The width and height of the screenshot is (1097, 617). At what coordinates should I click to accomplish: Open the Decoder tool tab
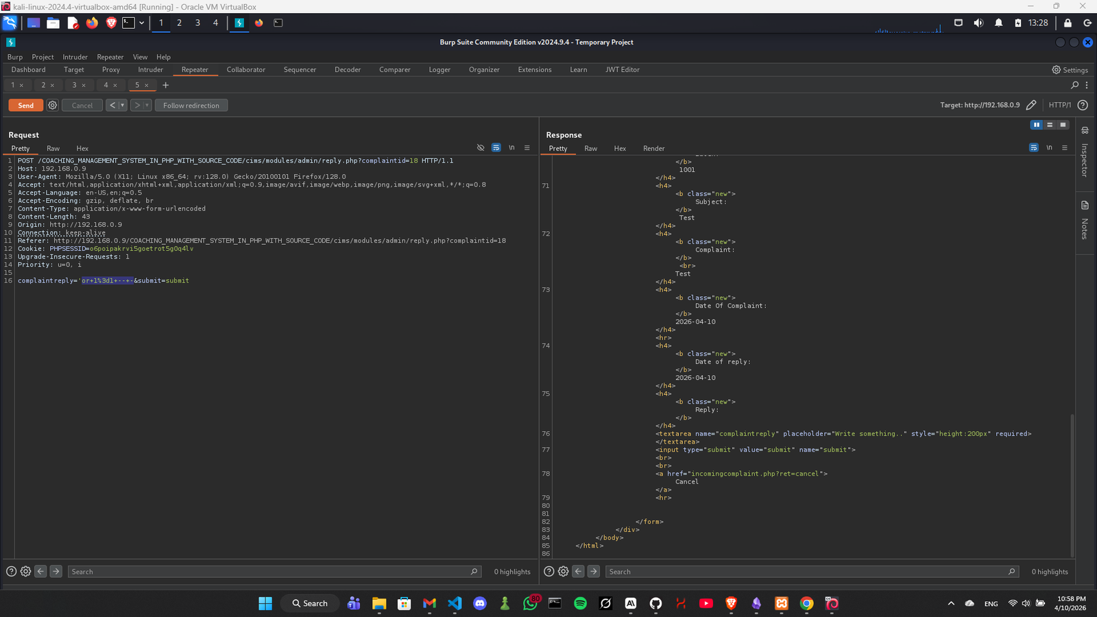click(348, 69)
